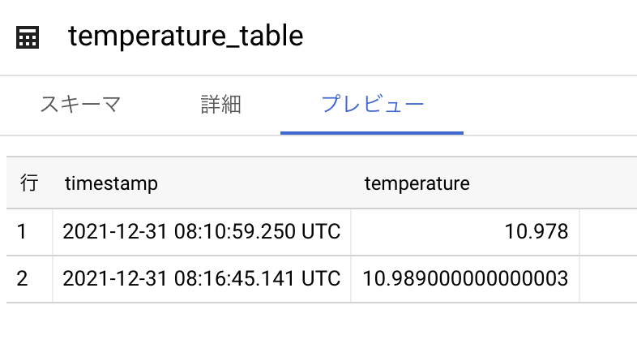637x344 pixels.
Task: Click the blue underline beneath プレビュー
Action: pyautogui.click(x=372, y=132)
